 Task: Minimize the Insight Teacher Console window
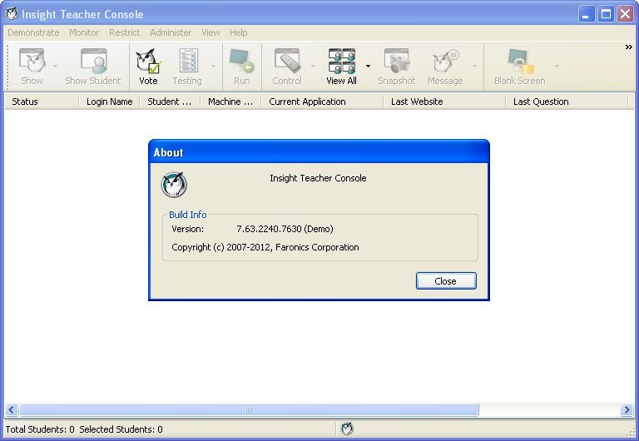(587, 14)
